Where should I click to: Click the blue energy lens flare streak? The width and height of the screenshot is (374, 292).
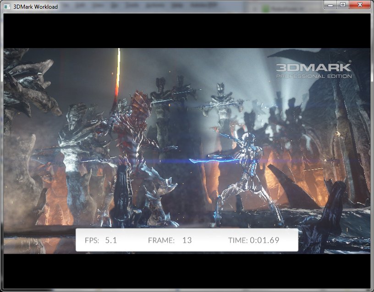[202, 161]
